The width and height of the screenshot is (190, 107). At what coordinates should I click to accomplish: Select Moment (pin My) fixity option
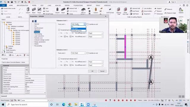coord(78,31)
